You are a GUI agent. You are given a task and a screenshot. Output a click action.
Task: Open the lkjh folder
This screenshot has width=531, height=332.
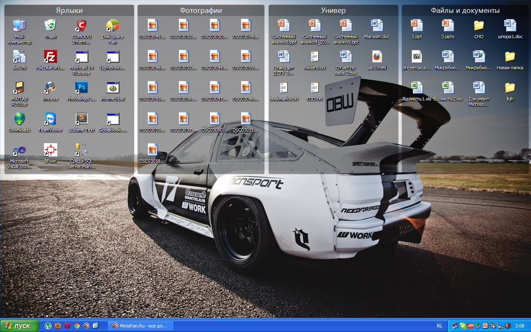pos(510,88)
